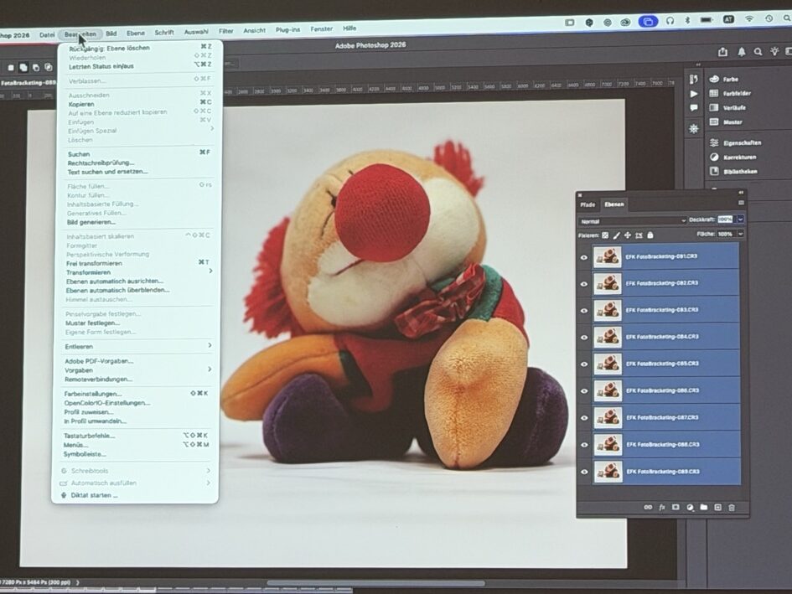Open the fx layer styles icon
The width and height of the screenshot is (792, 594).
pyautogui.click(x=661, y=508)
